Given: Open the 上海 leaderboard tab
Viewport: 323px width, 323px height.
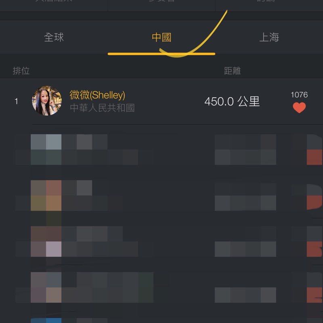Looking at the screenshot, I should 269,37.
